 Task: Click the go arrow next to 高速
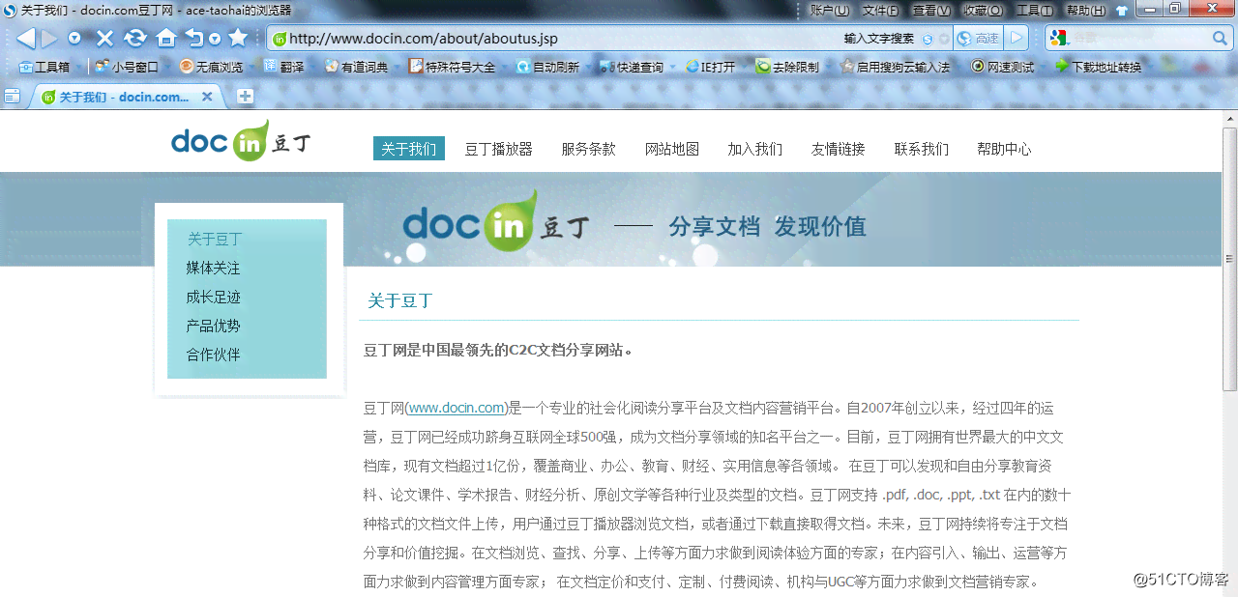click(1016, 39)
